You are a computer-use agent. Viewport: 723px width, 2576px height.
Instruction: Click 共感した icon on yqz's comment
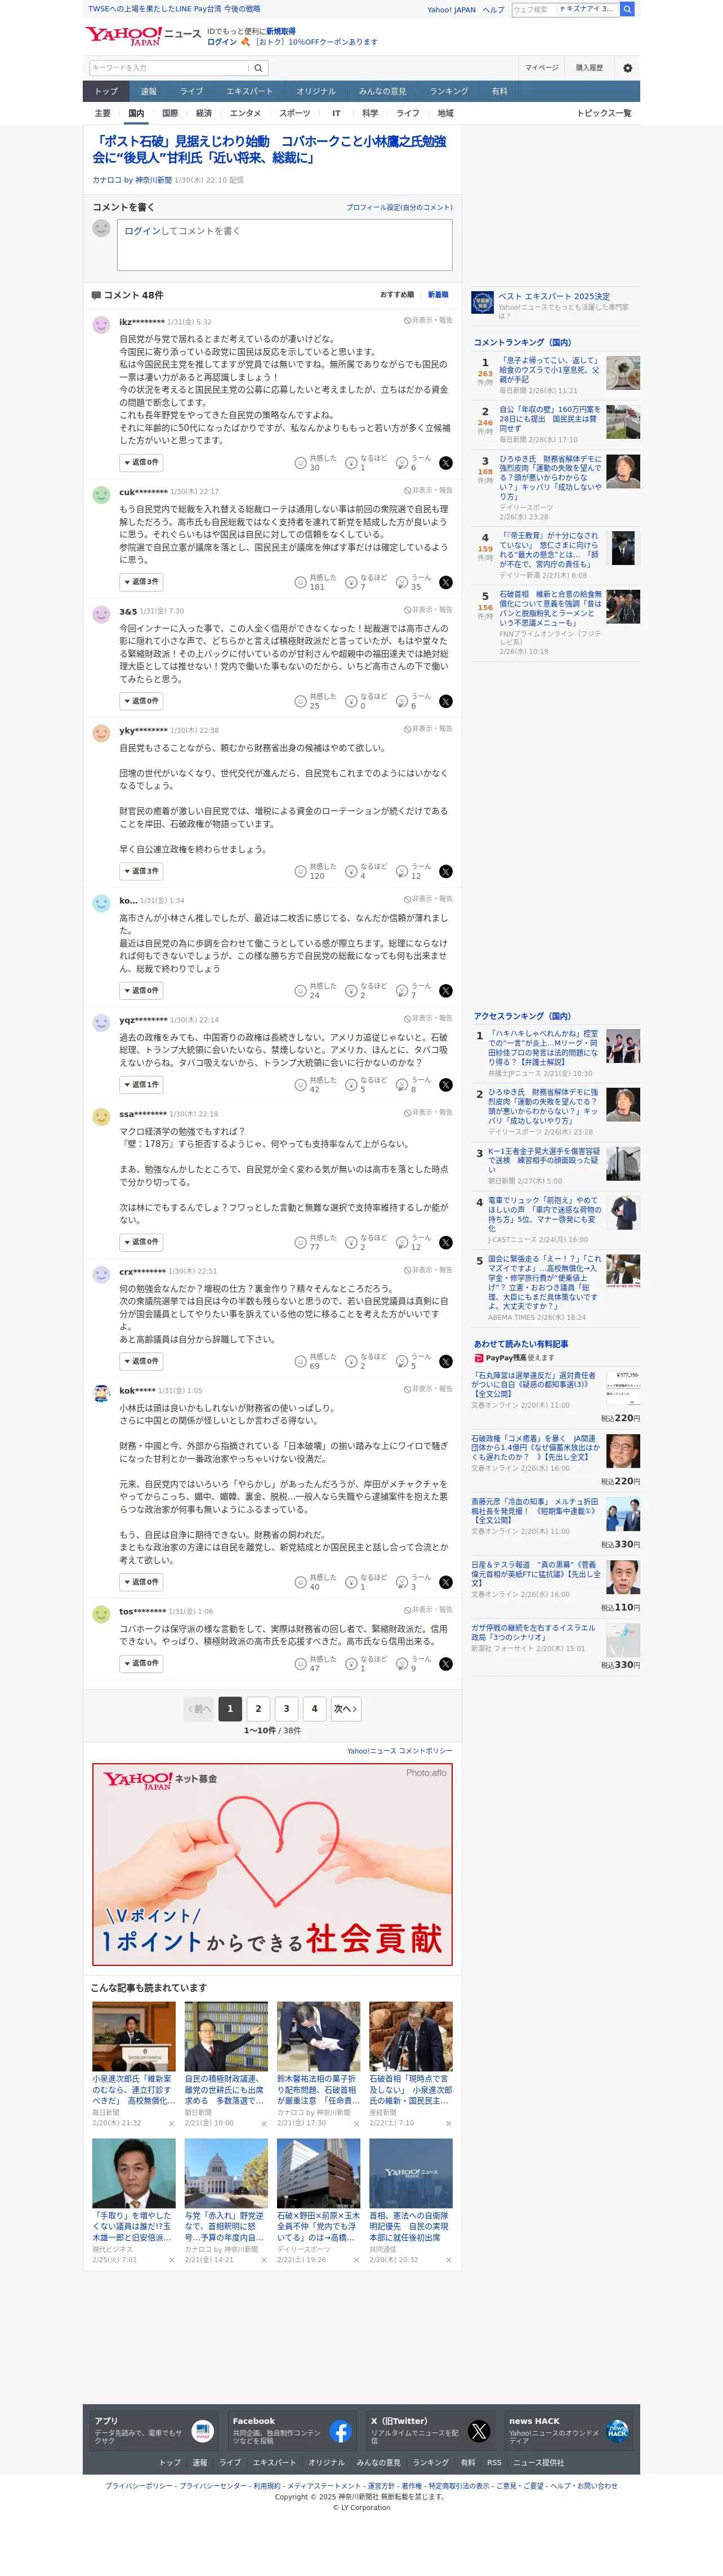[x=300, y=1084]
